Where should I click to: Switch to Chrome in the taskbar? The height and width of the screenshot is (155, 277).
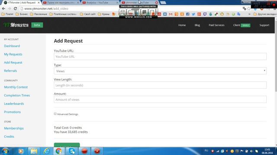pos(59,151)
